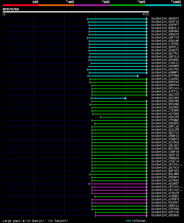Open hit UniRef100_Q9SB81
This screenshot has width=184, height=223.
pyautogui.click(x=165, y=60)
